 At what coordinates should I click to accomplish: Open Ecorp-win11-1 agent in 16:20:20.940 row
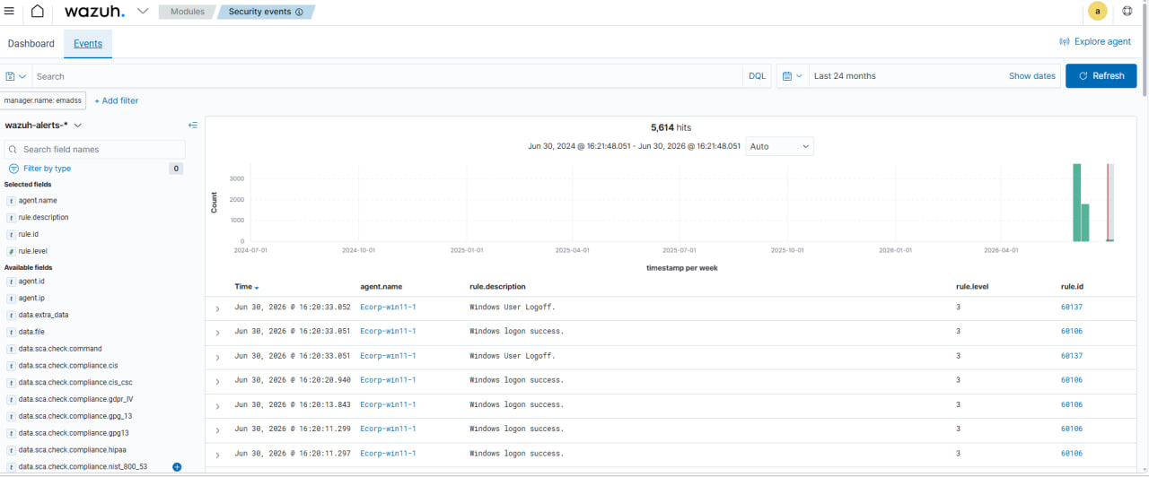click(388, 380)
